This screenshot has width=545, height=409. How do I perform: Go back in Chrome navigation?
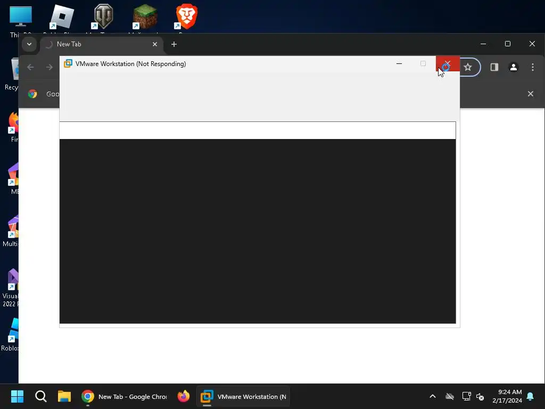[30, 67]
